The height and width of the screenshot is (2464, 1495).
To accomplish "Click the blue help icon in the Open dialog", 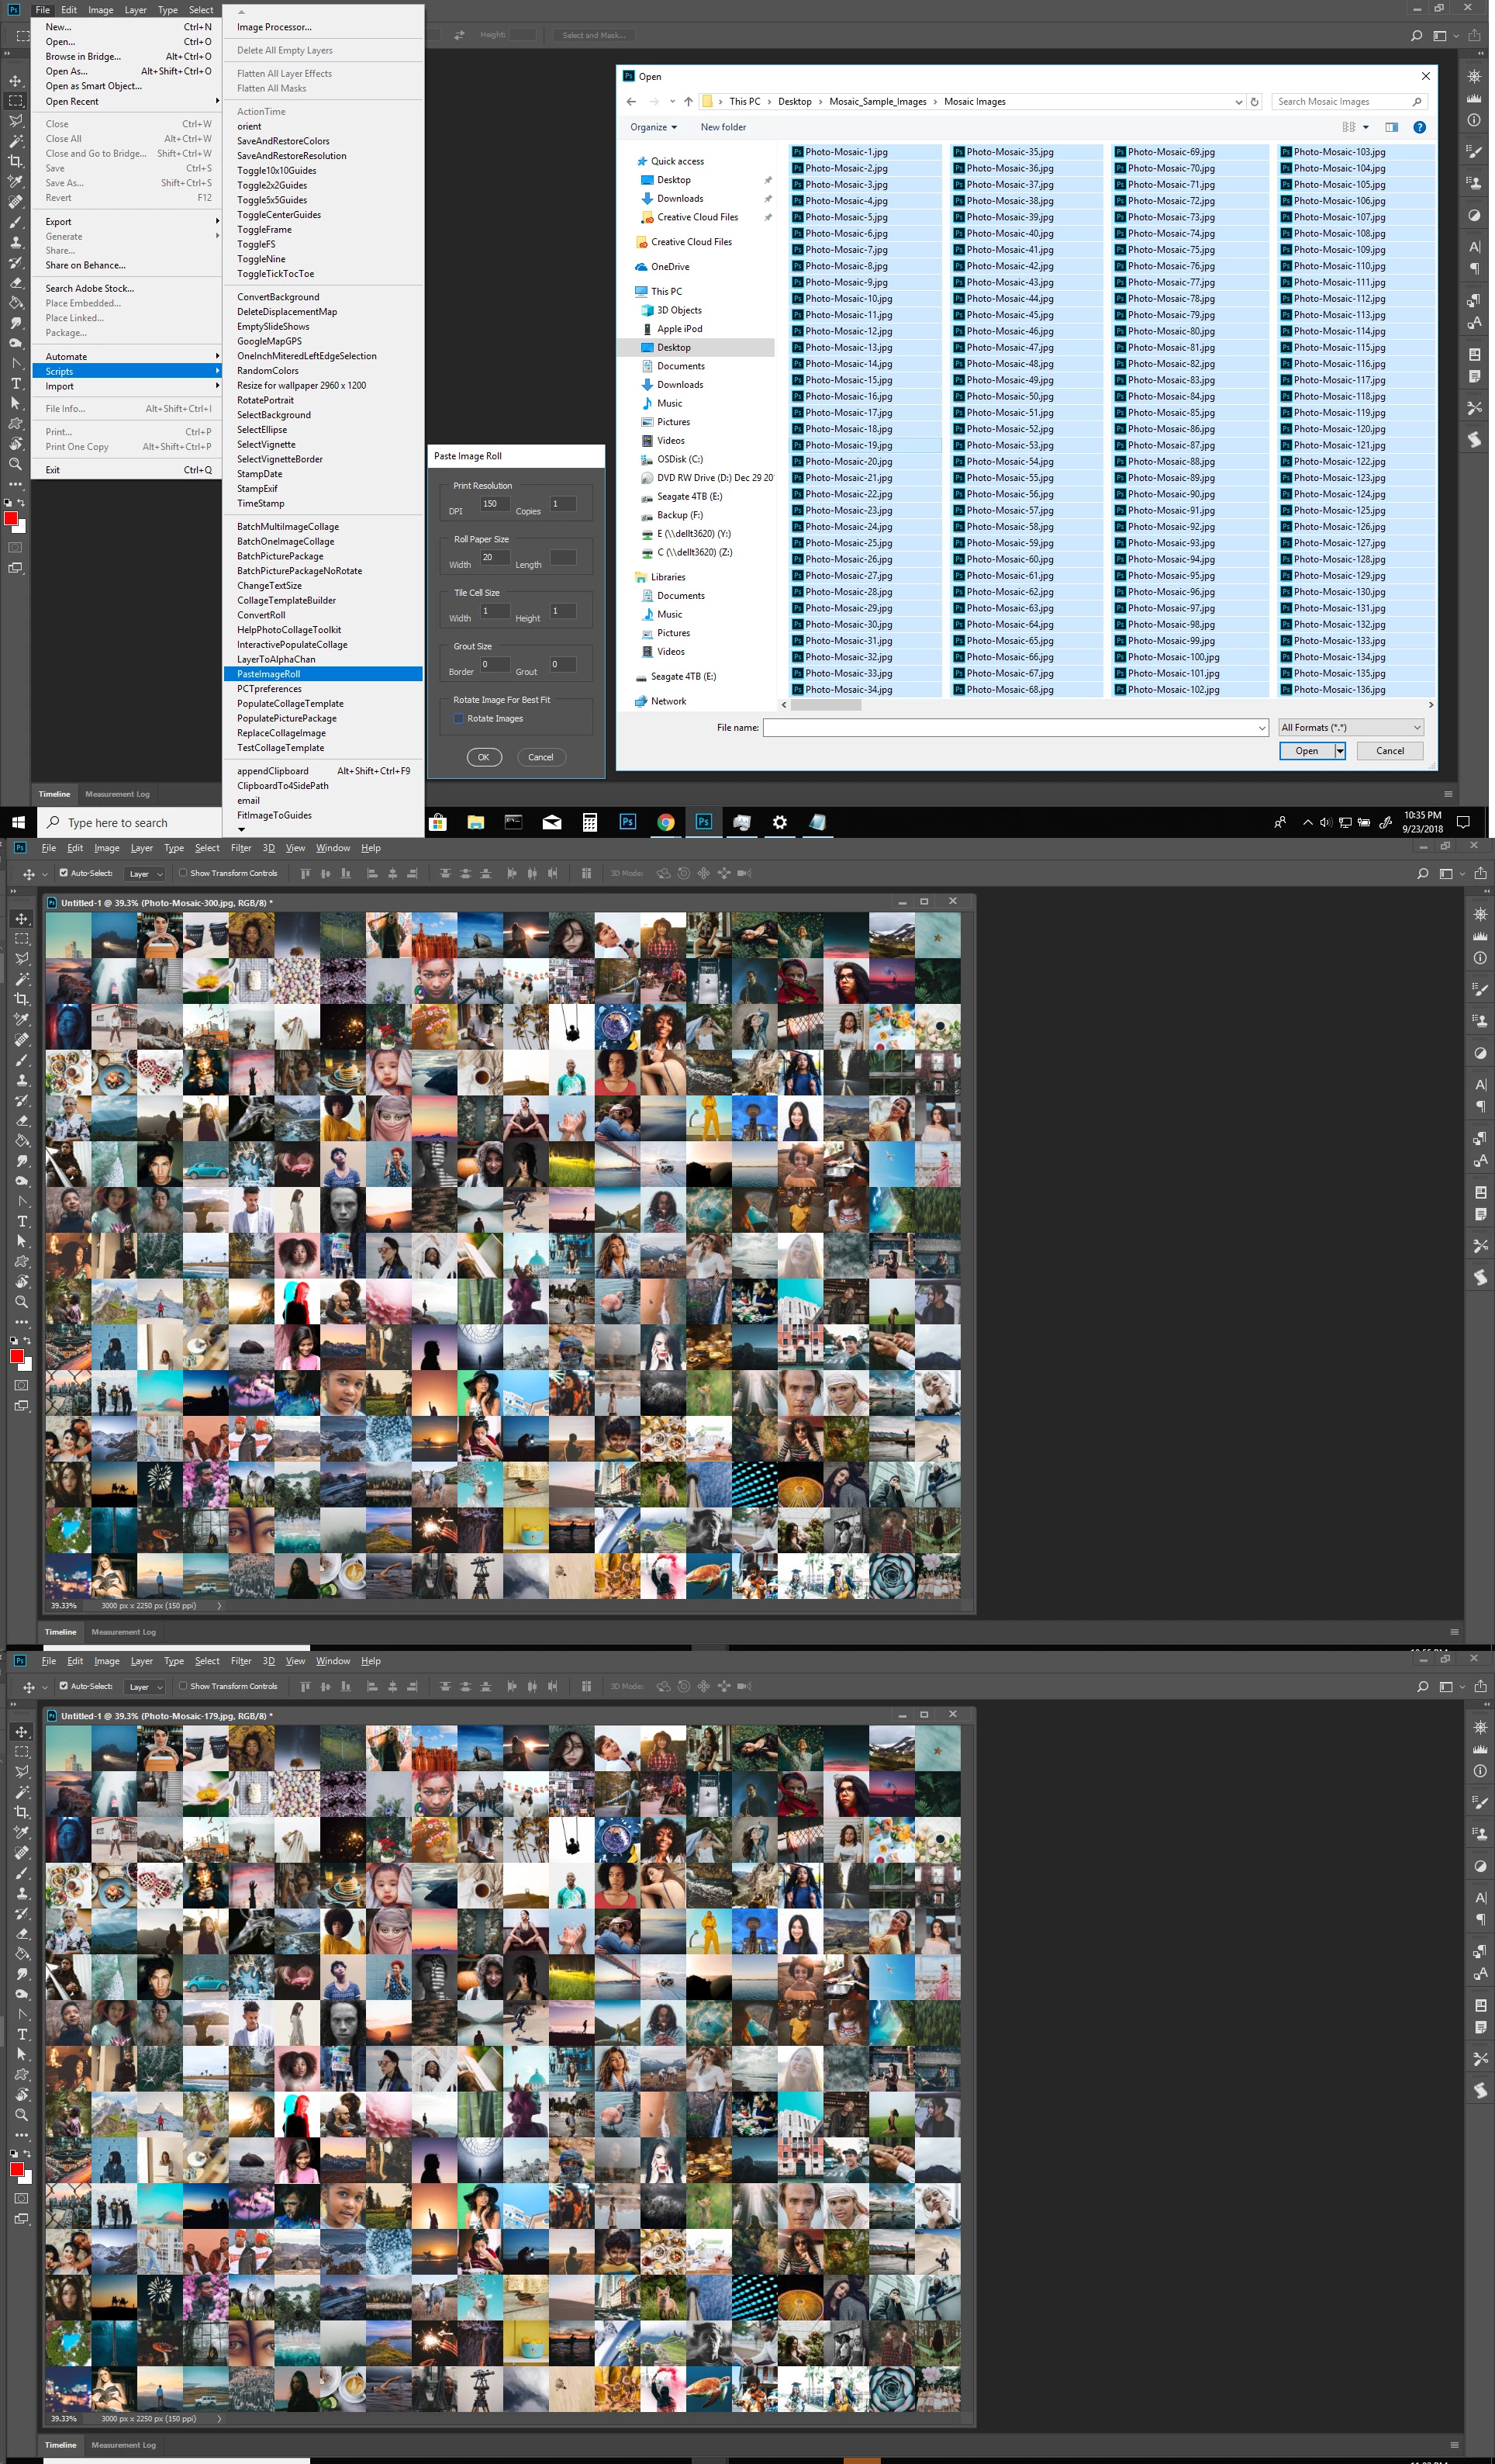I will (x=1419, y=127).
